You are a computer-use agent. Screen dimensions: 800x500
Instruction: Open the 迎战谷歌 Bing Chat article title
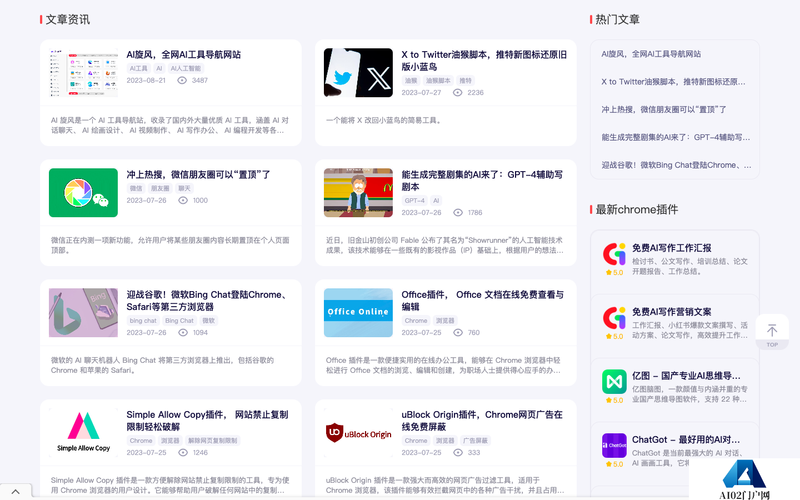[209, 301]
